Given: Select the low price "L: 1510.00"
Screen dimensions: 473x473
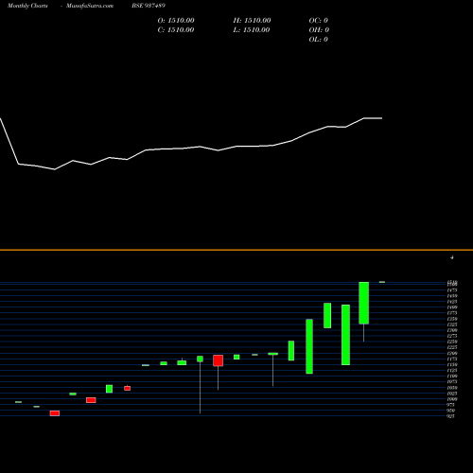Looking at the screenshot, I should (252, 30).
